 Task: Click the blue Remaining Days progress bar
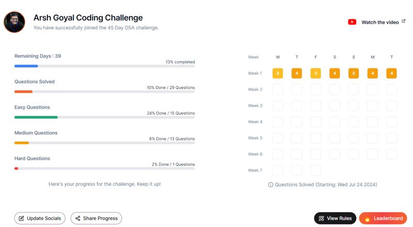tap(105, 66)
